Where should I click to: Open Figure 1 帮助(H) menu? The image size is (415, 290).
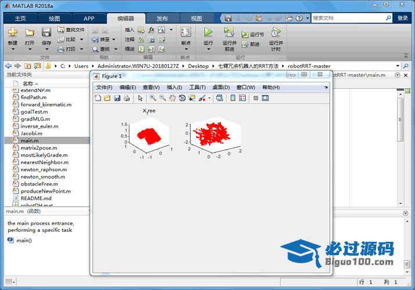[270, 88]
